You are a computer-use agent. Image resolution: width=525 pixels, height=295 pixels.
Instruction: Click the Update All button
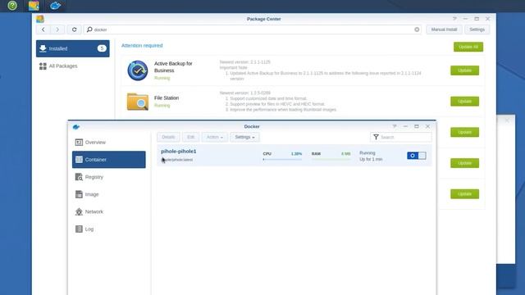pyautogui.click(x=468, y=47)
